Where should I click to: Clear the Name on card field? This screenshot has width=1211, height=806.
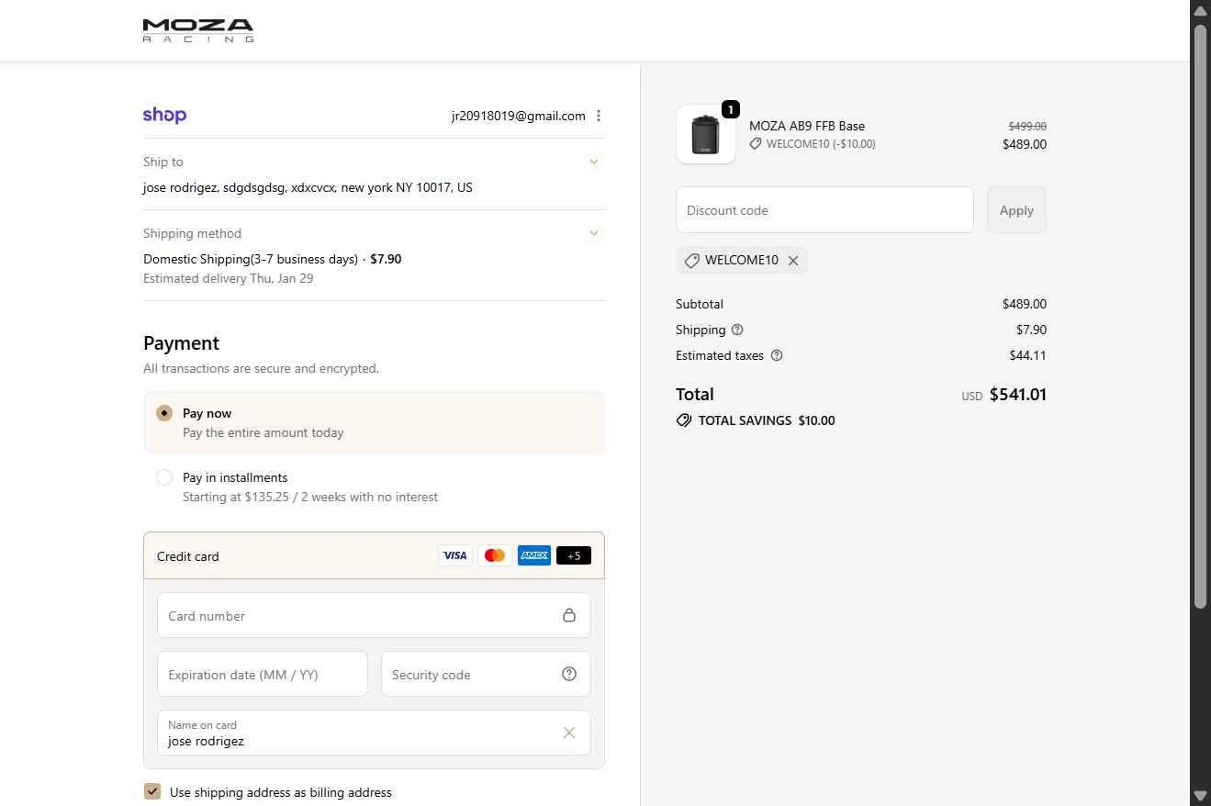[569, 733]
